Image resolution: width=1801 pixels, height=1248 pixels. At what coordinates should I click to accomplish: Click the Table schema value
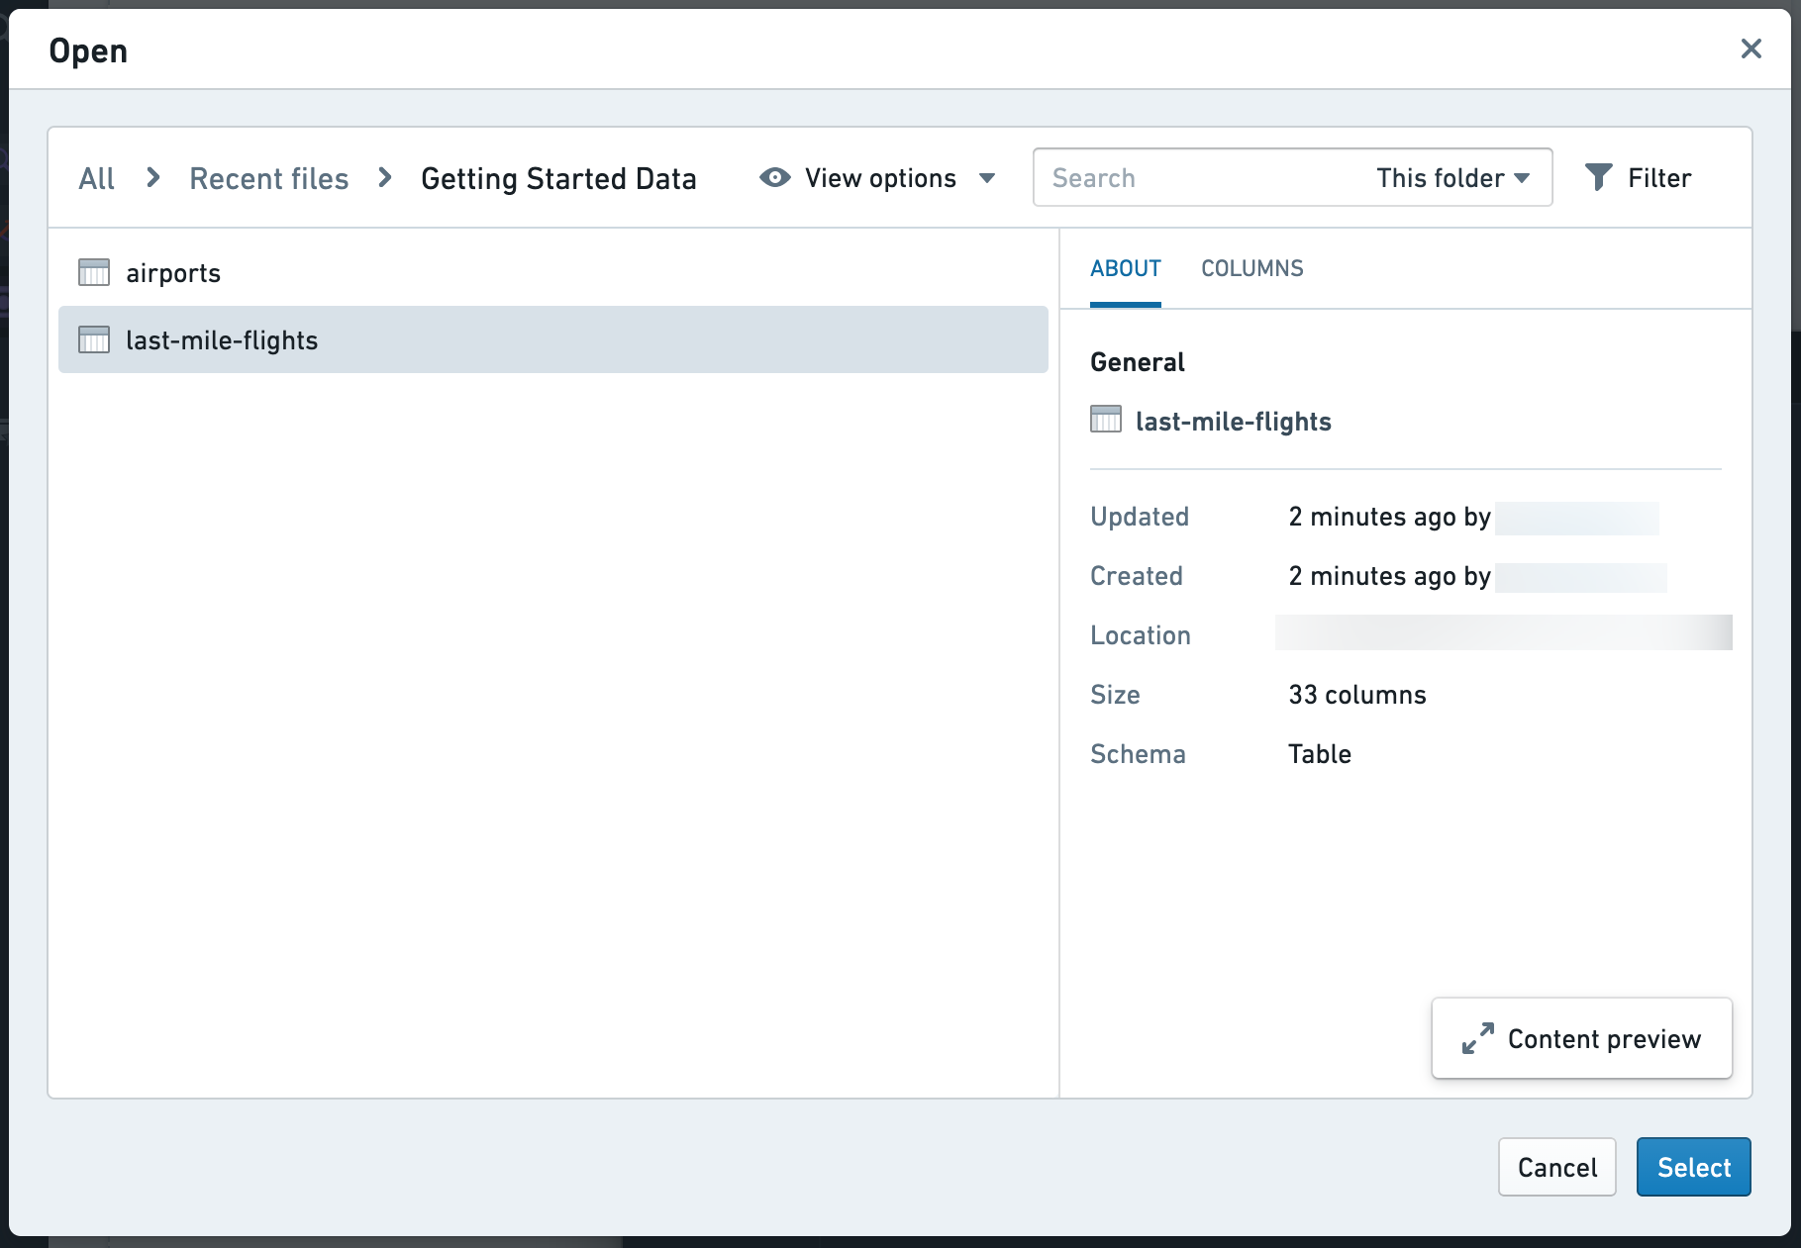point(1319,754)
